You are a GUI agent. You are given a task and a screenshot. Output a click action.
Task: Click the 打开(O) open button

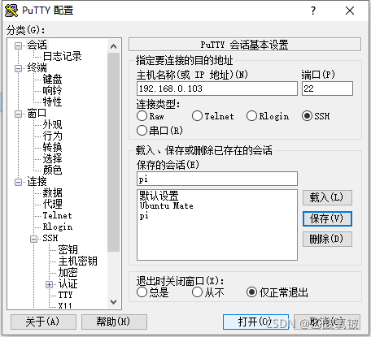click(255, 322)
